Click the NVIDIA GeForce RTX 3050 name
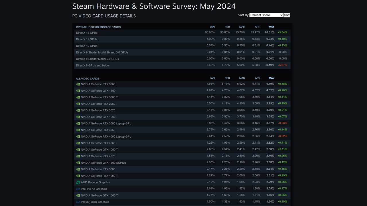Viewport: 367px width, 206px height. pyautogui.click(x=98, y=130)
